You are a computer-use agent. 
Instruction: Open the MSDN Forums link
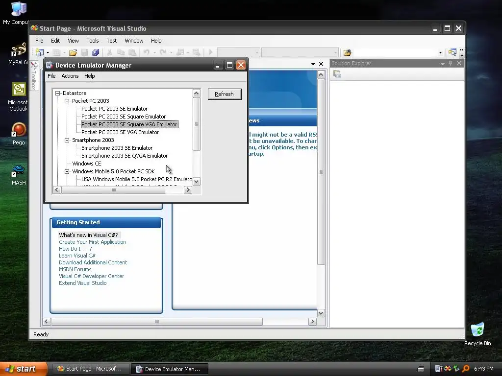point(75,270)
